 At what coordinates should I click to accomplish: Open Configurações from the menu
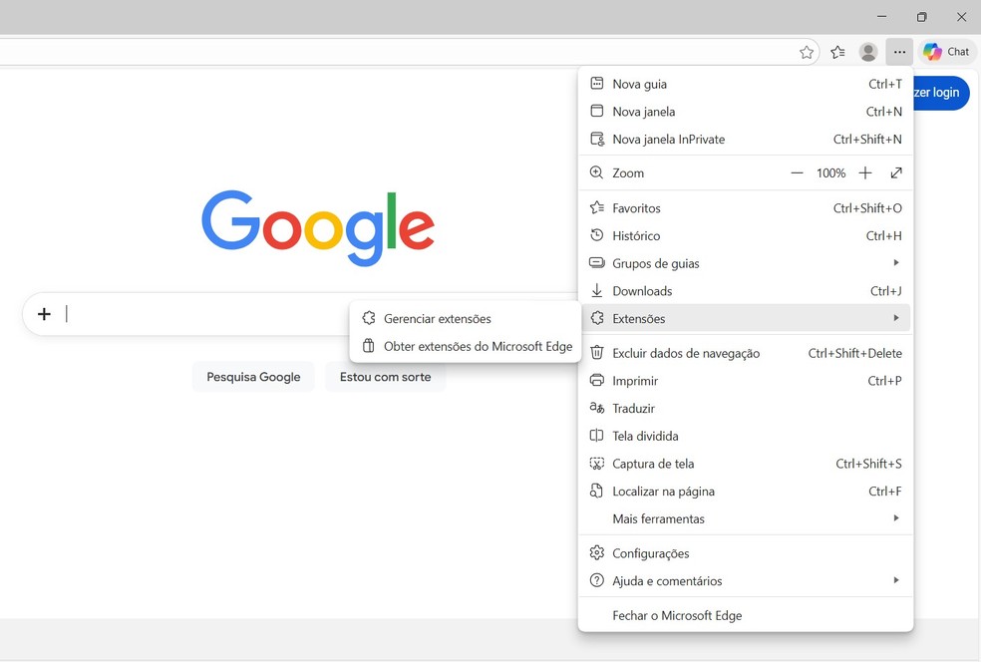tap(746, 553)
